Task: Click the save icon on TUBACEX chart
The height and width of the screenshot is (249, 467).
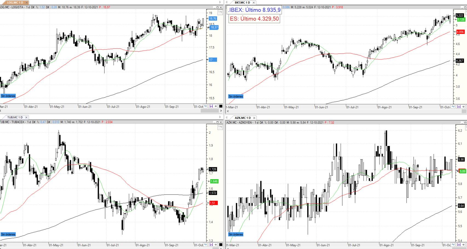Action: coord(211,245)
